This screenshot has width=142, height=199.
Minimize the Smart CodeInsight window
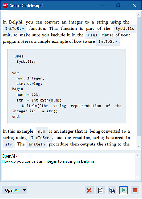click(x=103, y=5)
